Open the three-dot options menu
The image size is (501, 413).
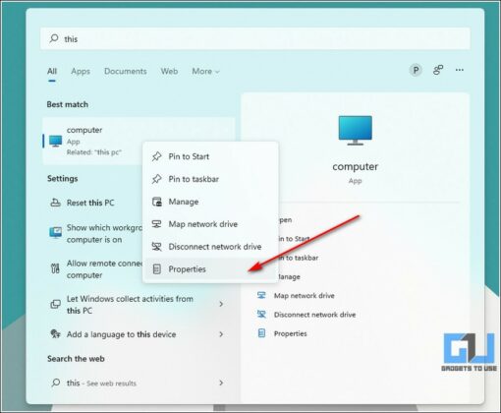point(460,70)
